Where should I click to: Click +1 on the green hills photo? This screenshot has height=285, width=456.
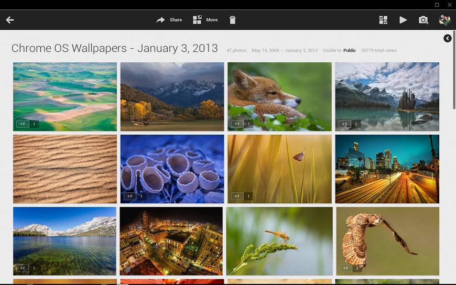(22, 124)
